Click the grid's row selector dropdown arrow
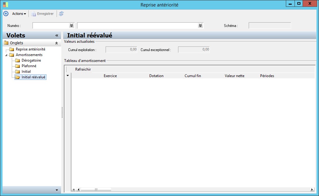The height and width of the screenshot is (196, 319). [x=68, y=76]
